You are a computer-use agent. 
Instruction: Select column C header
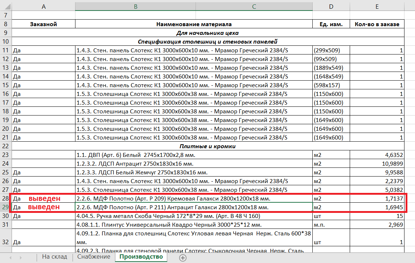coord(254,6)
